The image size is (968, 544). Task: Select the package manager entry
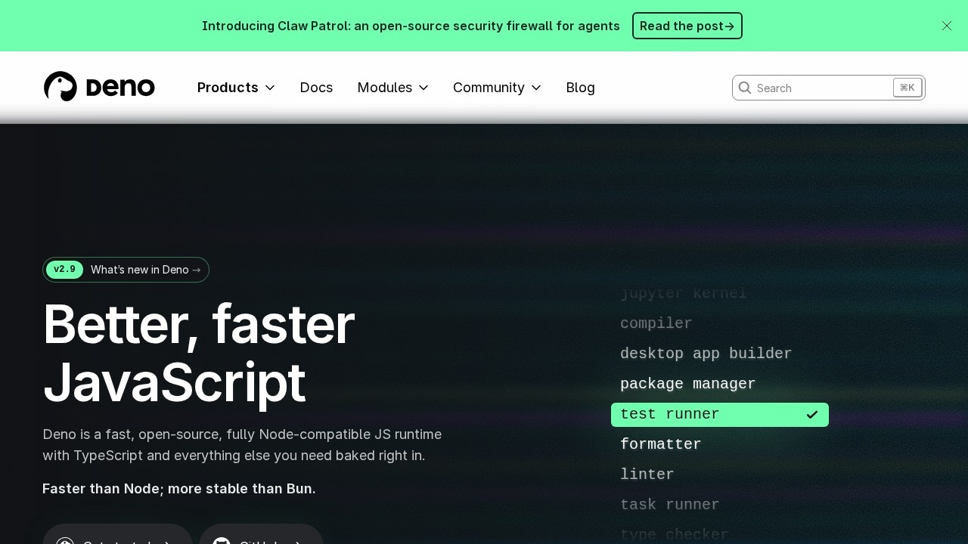[x=688, y=384]
